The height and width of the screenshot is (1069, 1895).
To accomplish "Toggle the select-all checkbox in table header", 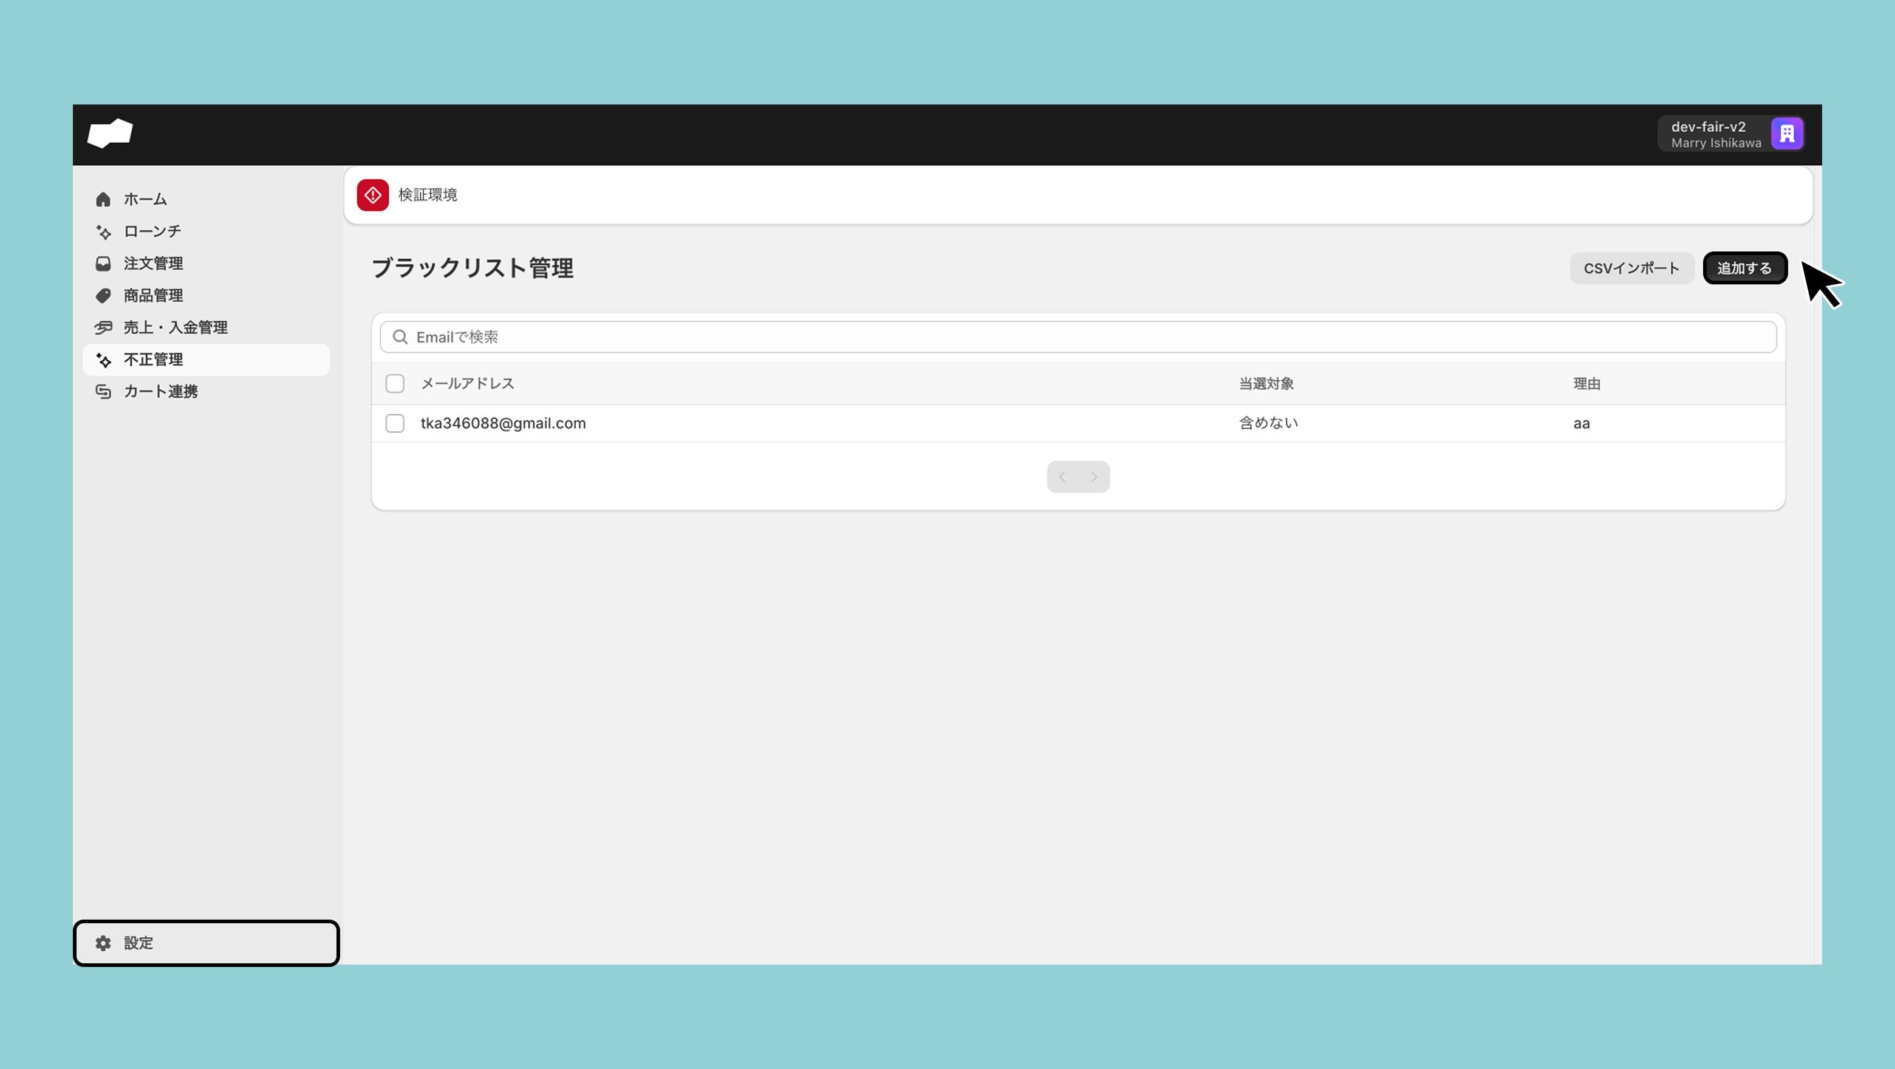I will tap(395, 383).
